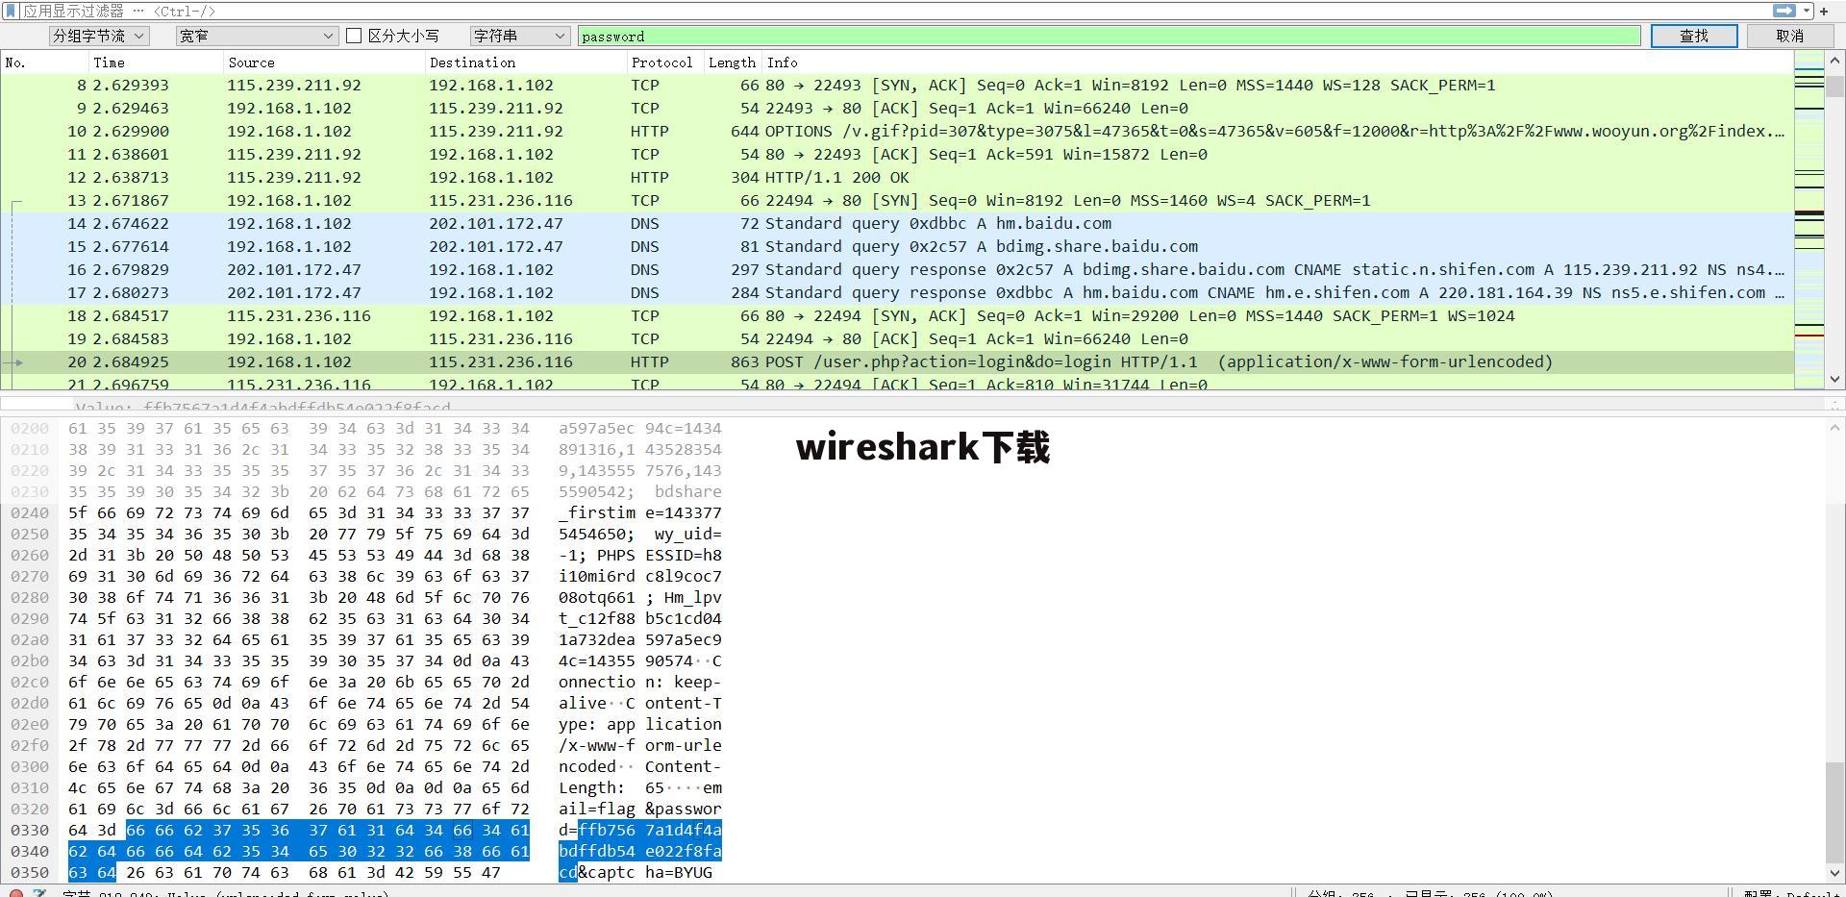Sort by the Source column header
The width and height of the screenshot is (1846, 897).
324,62
